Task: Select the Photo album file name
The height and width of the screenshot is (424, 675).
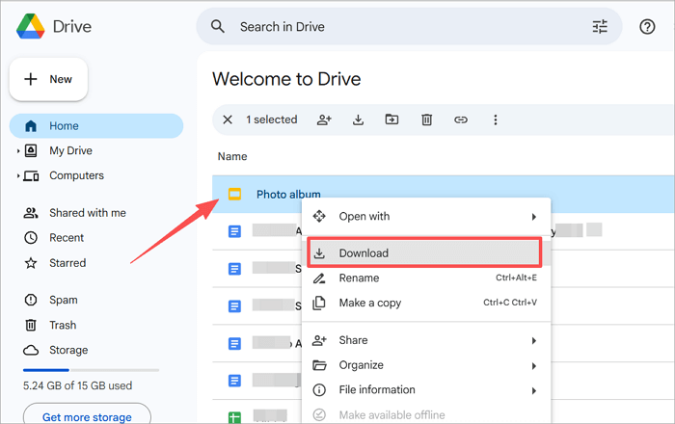Action: point(288,195)
